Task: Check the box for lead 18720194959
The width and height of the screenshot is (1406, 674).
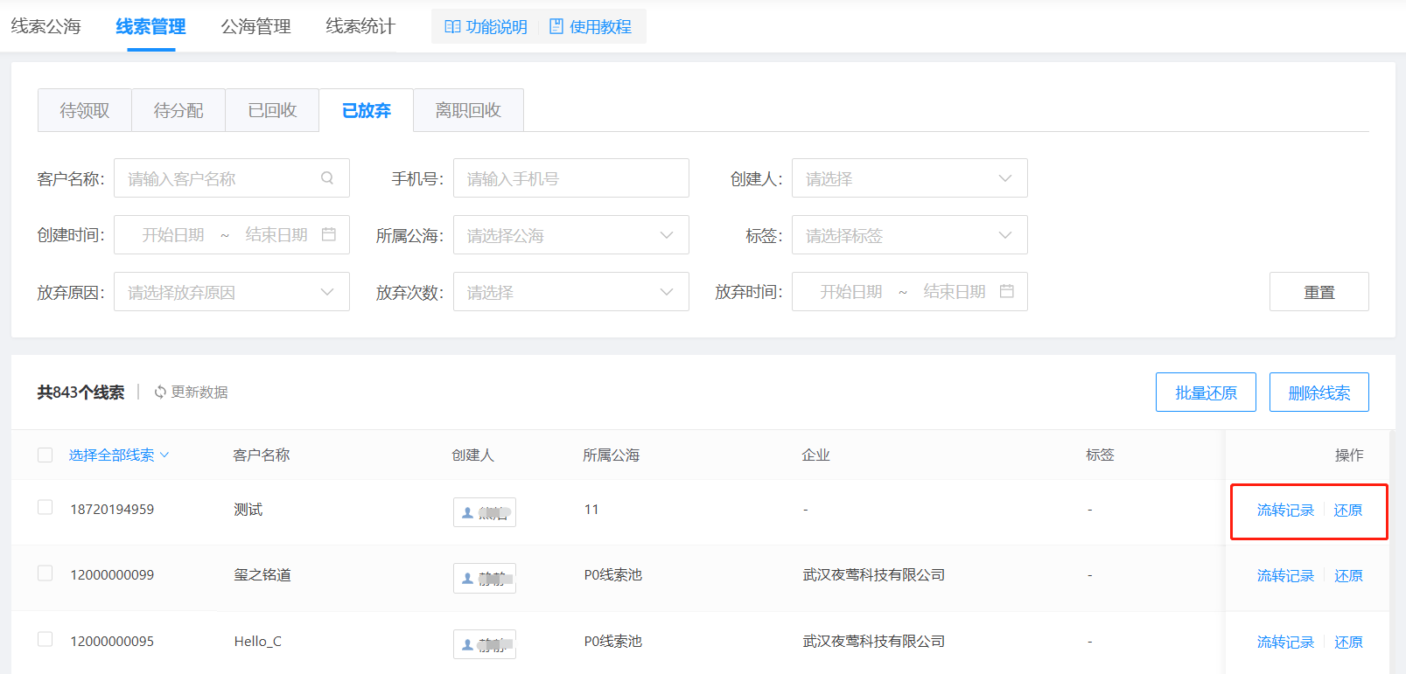Action: (45, 507)
